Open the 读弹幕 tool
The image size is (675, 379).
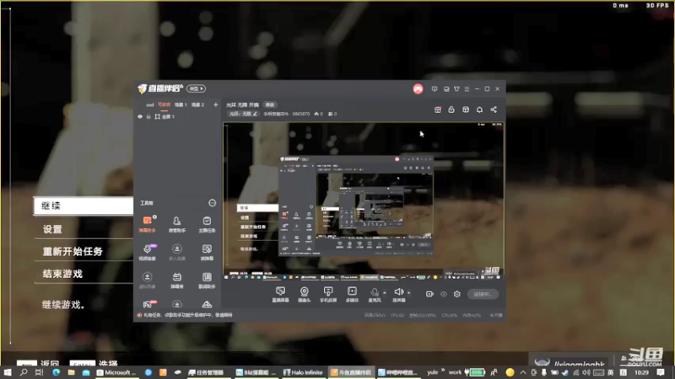[207, 252]
